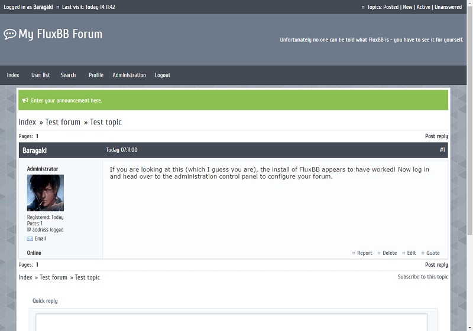Show Unanswered topics link in header
This screenshot has height=331, width=473.
click(448, 6)
